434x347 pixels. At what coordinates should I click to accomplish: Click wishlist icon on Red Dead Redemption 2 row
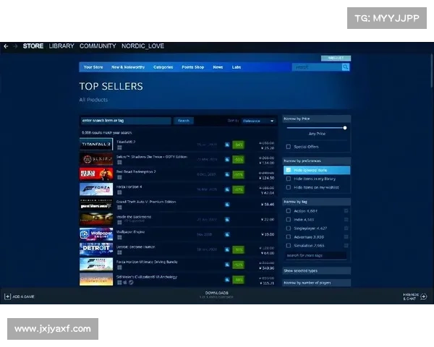click(x=227, y=175)
